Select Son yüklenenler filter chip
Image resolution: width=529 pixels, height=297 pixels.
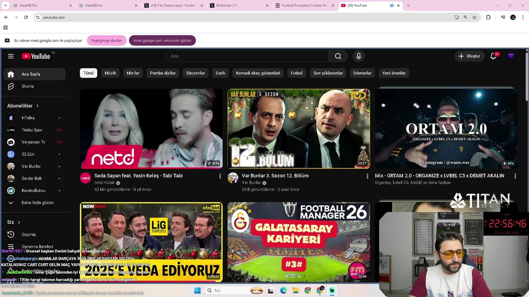pos(328,73)
